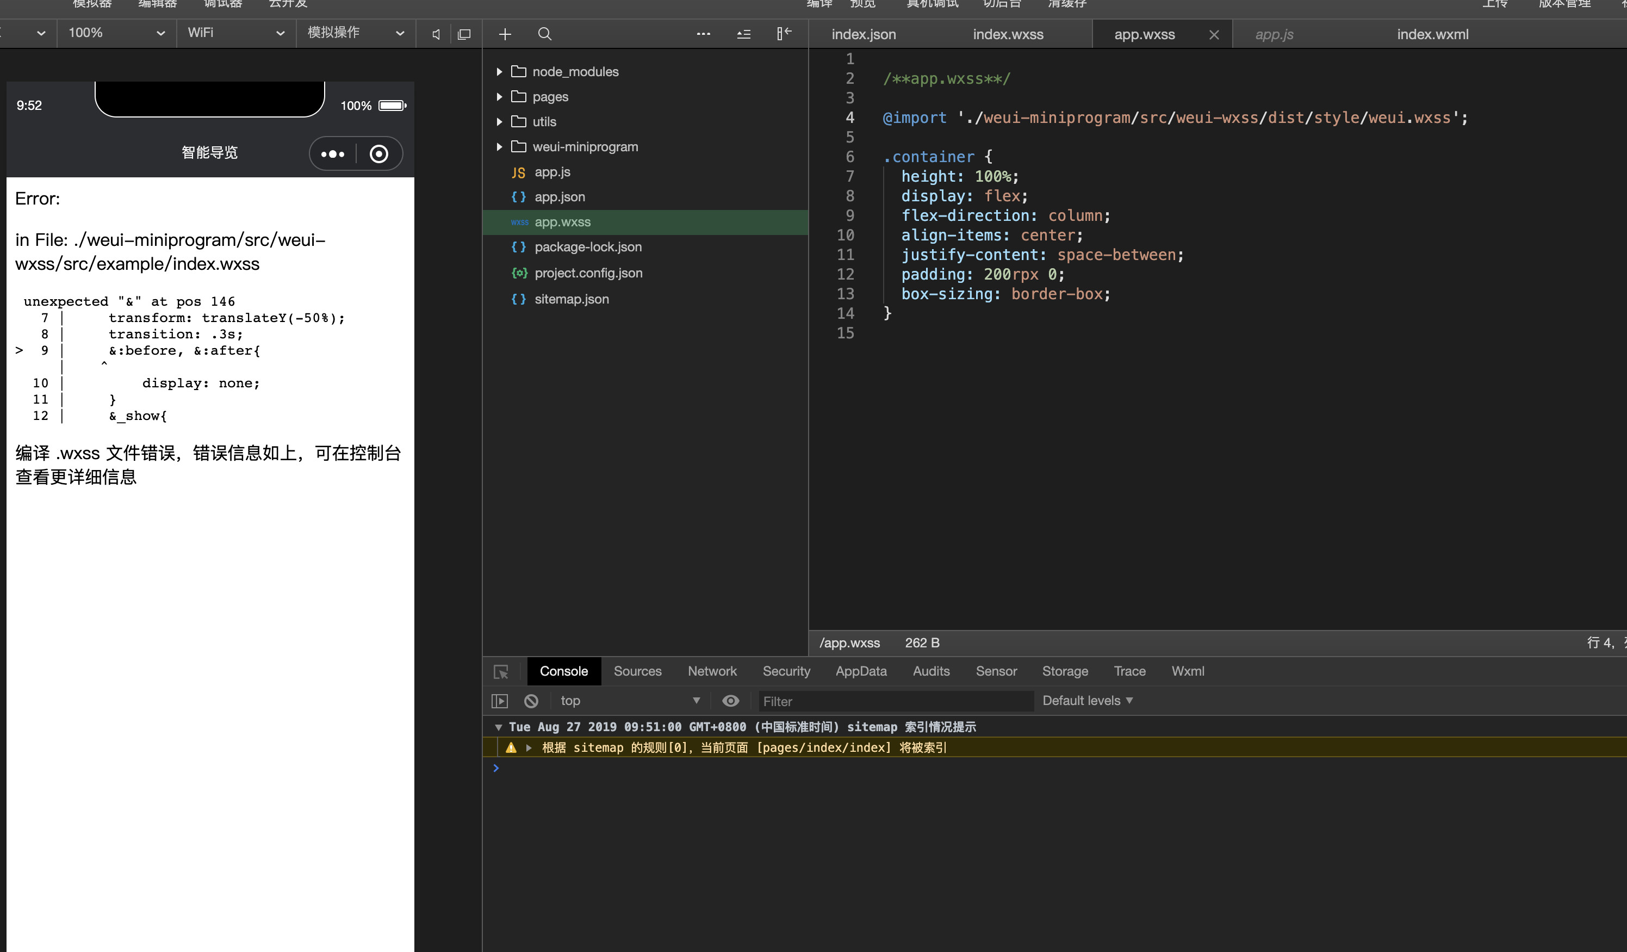Open Network devtools tab
The height and width of the screenshot is (952, 1627).
pyautogui.click(x=711, y=671)
